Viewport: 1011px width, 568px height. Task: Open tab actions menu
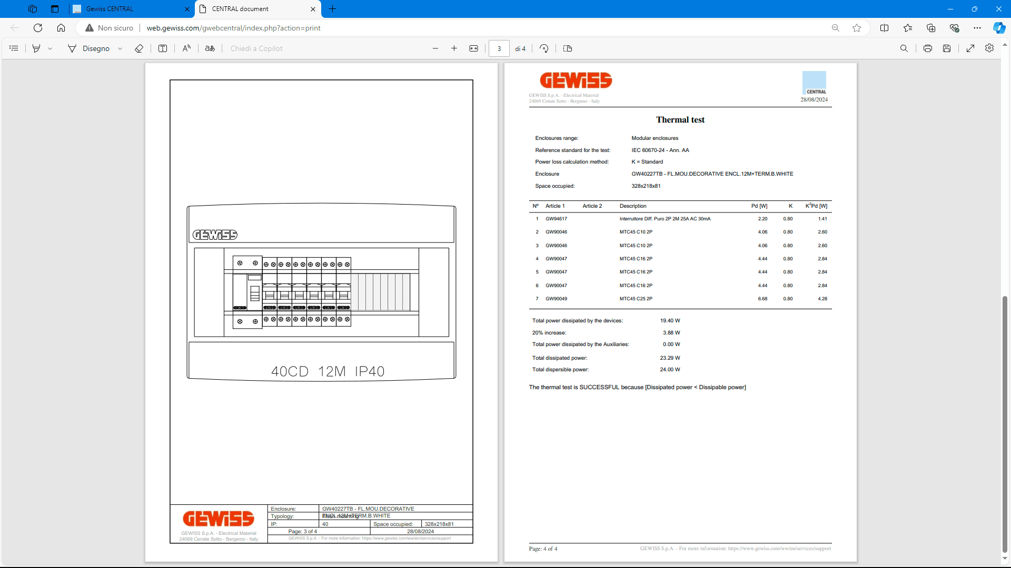[55, 9]
